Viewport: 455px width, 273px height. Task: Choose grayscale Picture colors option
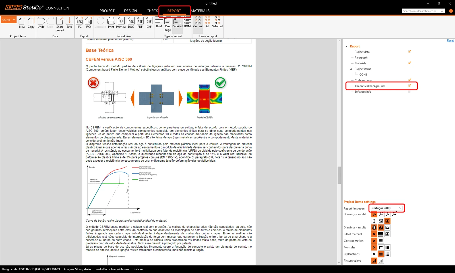coord(380,261)
